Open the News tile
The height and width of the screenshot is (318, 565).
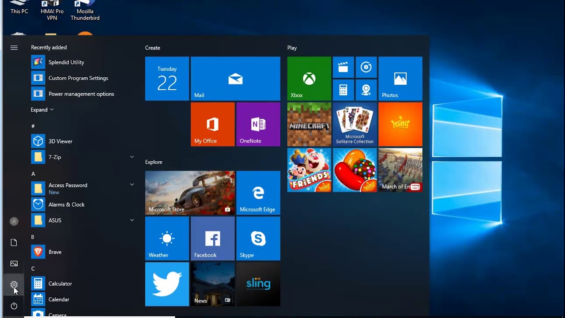coord(212,284)
